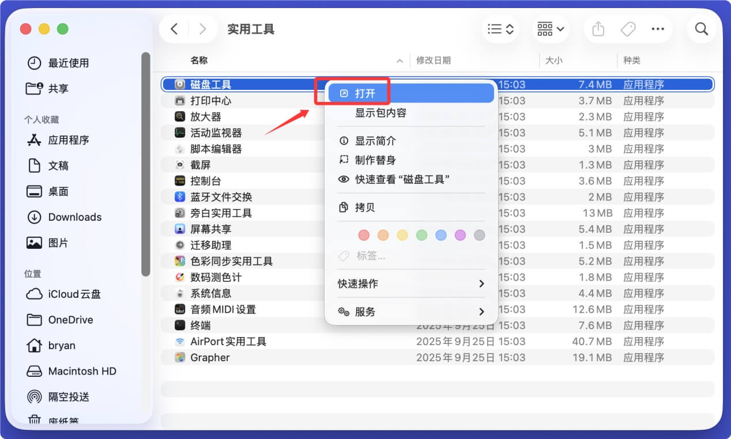Expand the 快速操作 submenu
Screen dimensions: 731x439
pyautogui.click(x=410, y=283)
